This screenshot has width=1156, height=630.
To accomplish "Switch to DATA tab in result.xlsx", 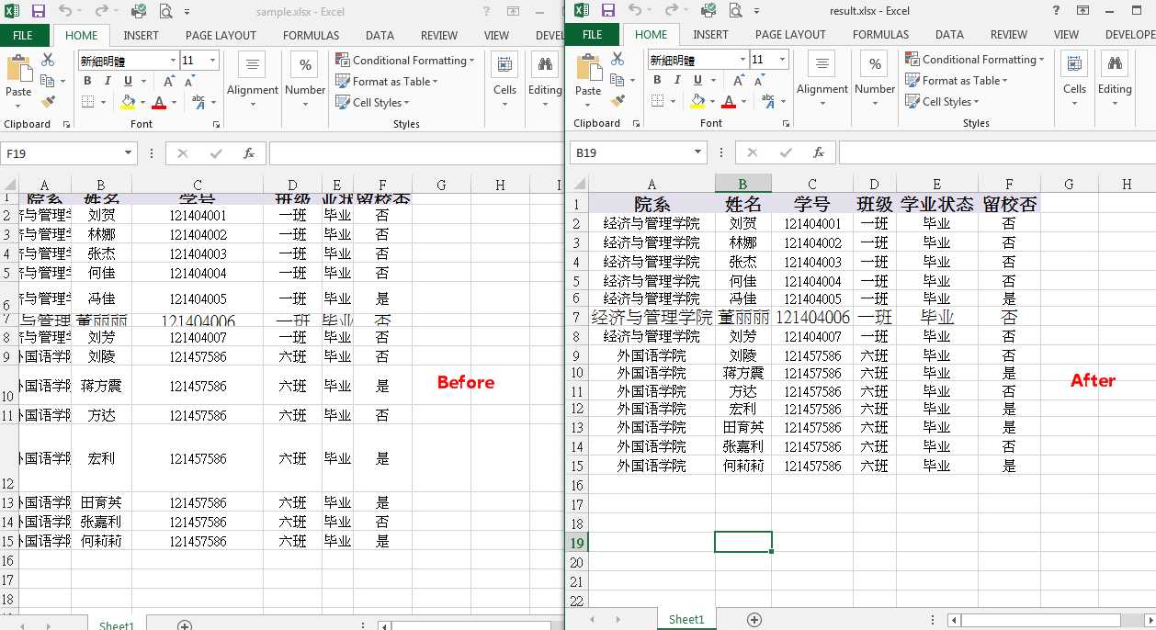I will point(949,35).
